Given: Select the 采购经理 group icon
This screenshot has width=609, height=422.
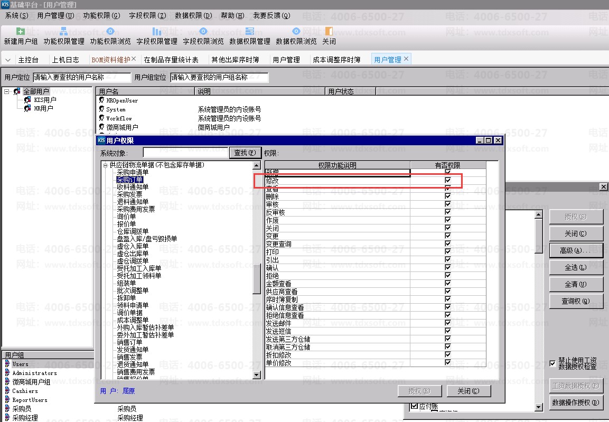Looking at the screenshot, I should point(7,417).
